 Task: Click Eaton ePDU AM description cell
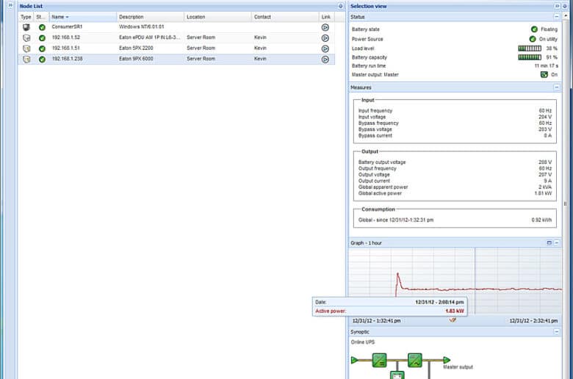[149, 37]
